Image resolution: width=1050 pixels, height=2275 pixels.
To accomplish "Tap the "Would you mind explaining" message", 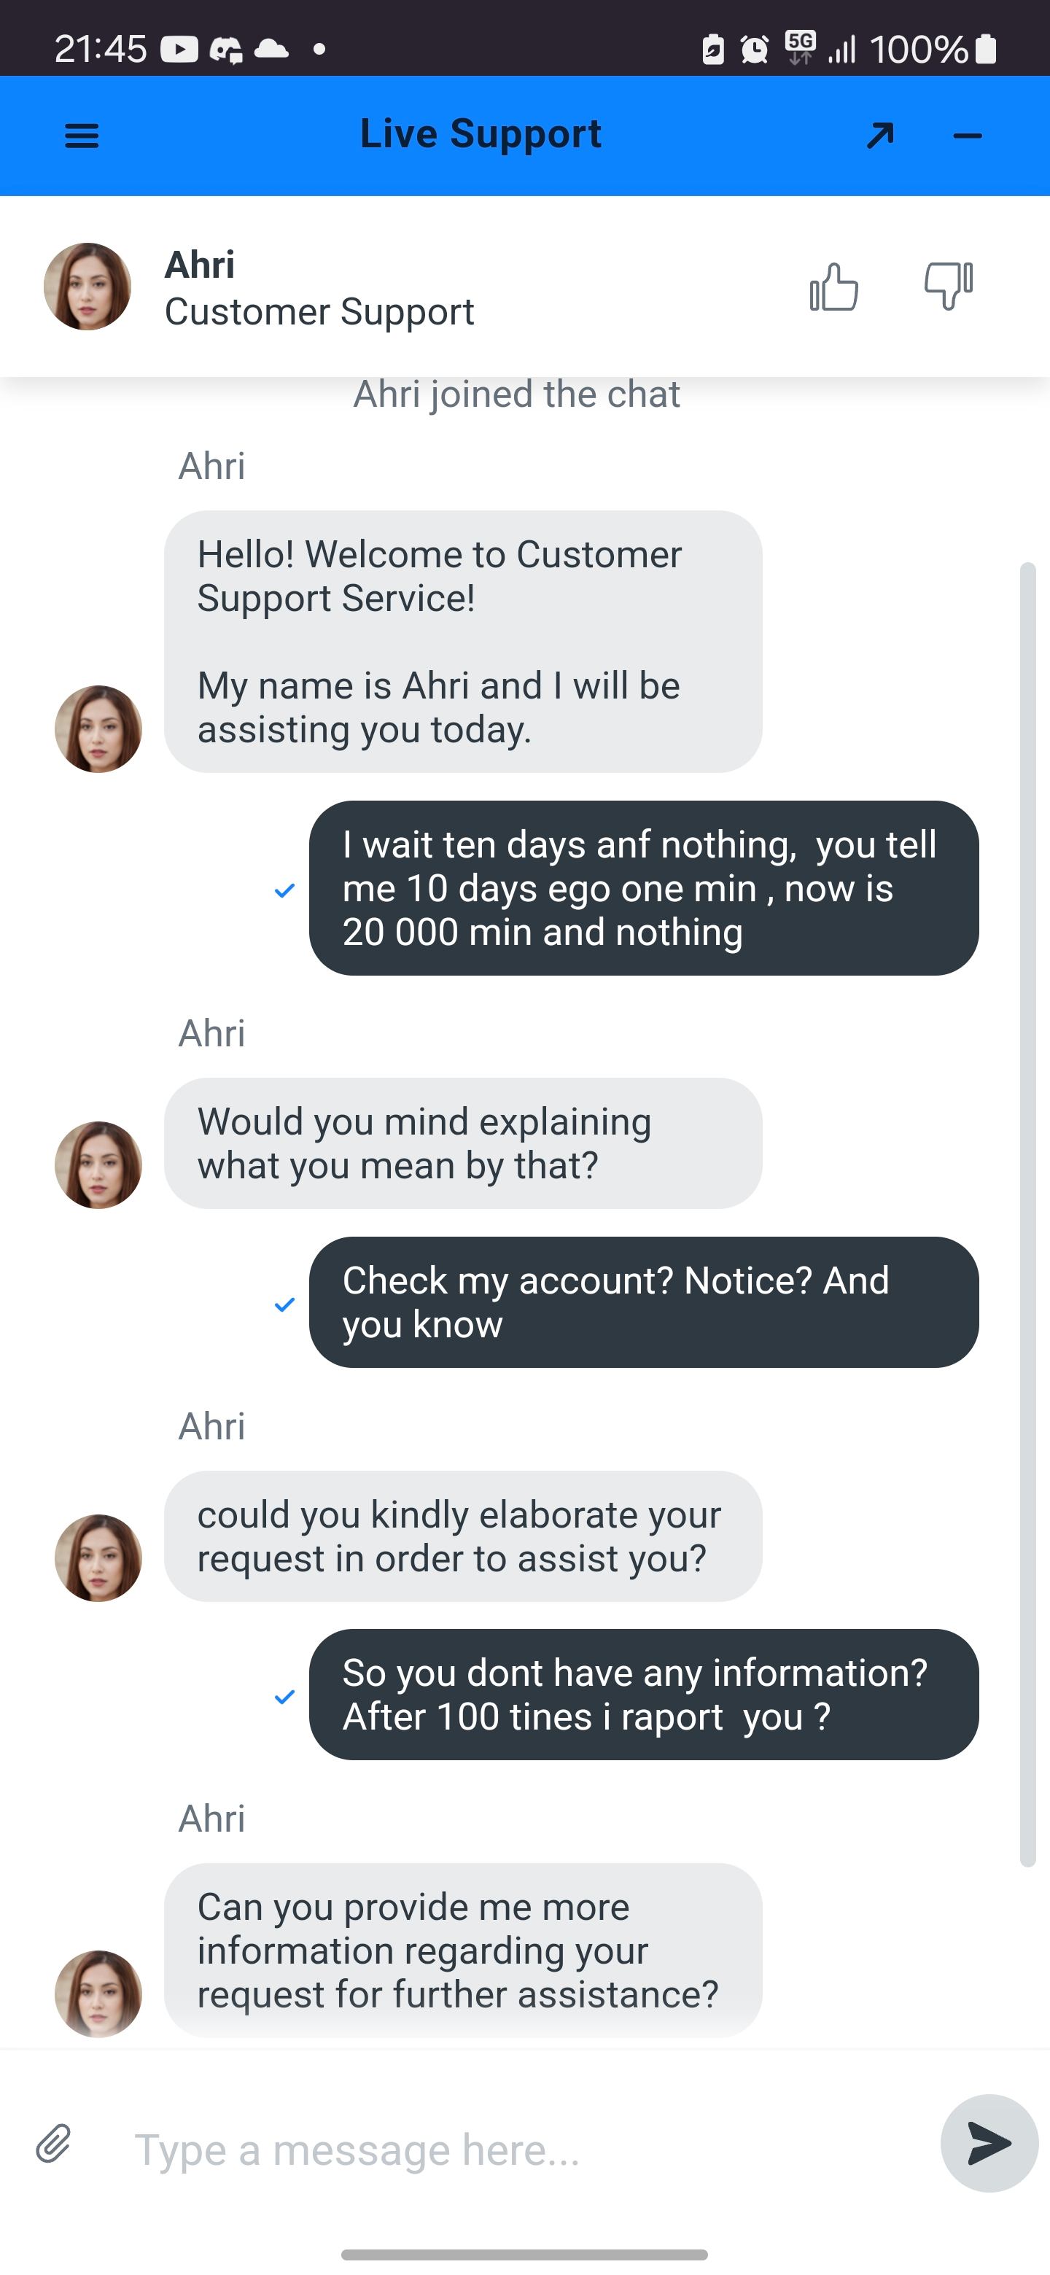I will (x=463, y=1143).
